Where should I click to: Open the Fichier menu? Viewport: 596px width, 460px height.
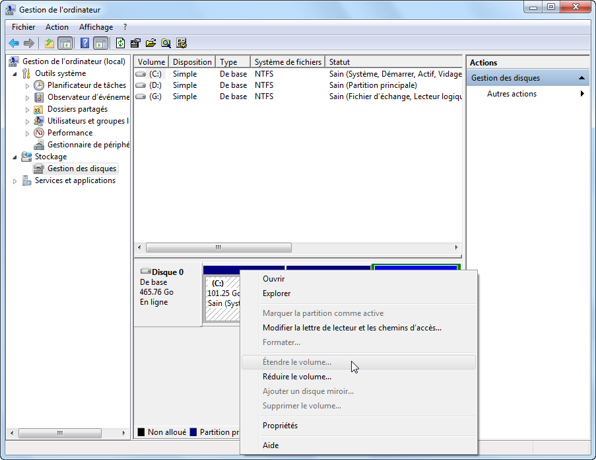[x=24, y=27]
